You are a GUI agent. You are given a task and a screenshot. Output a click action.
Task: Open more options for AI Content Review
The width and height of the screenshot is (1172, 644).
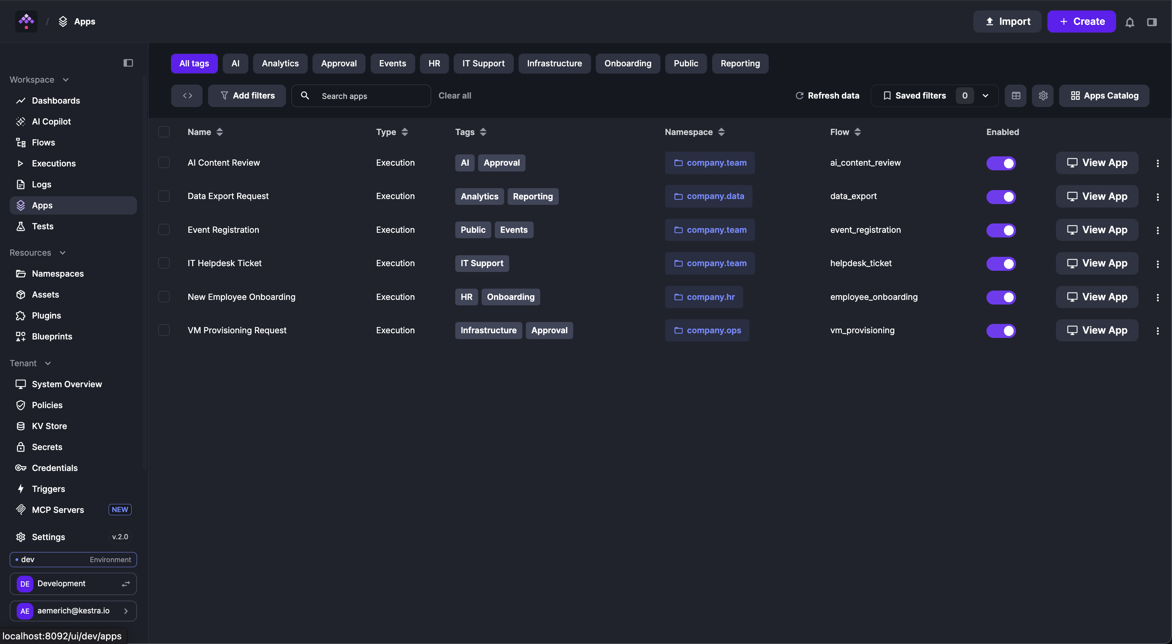point(1157,163)
